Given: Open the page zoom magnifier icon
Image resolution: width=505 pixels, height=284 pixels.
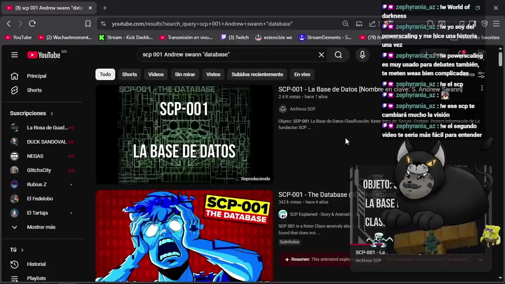Looking at the screenshot, I should point(346,24).
